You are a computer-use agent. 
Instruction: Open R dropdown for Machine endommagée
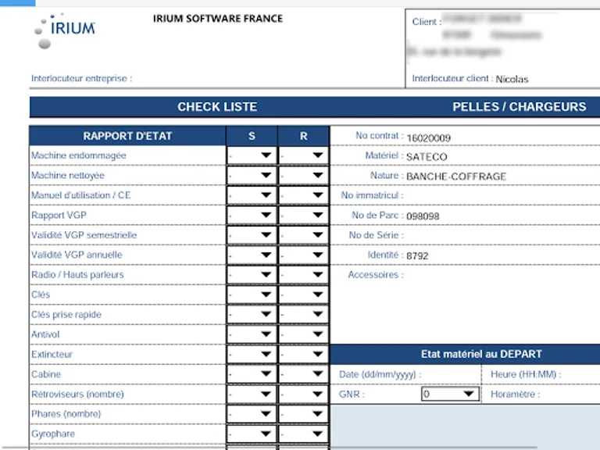click(x=303, y=155)
